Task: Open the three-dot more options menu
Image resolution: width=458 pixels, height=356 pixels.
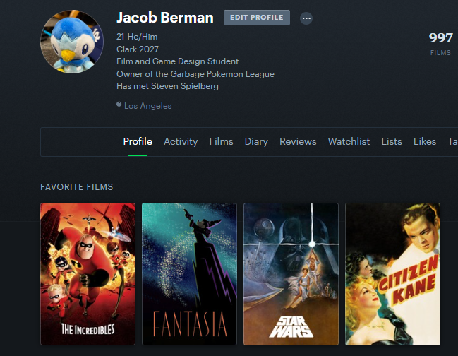Action: (x=306, y=18)
